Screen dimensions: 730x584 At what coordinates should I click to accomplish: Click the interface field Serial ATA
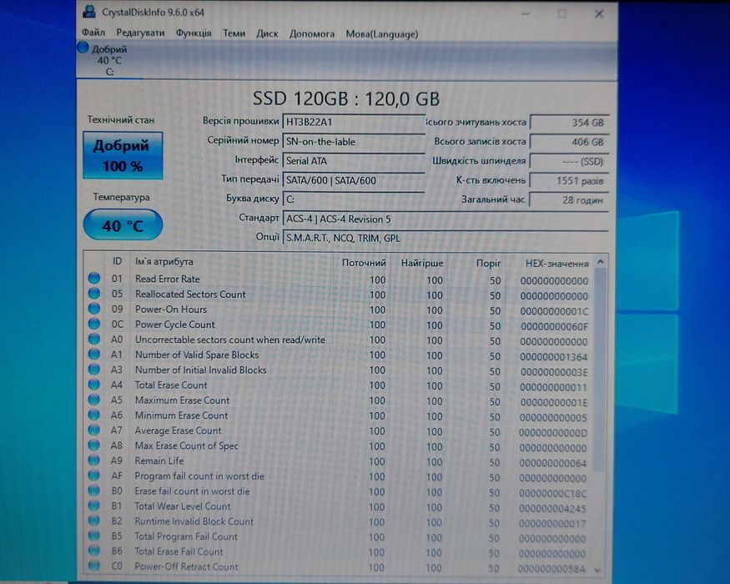pos(354,161)
